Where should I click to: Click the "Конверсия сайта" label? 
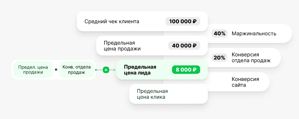click(x=245, y=82)
